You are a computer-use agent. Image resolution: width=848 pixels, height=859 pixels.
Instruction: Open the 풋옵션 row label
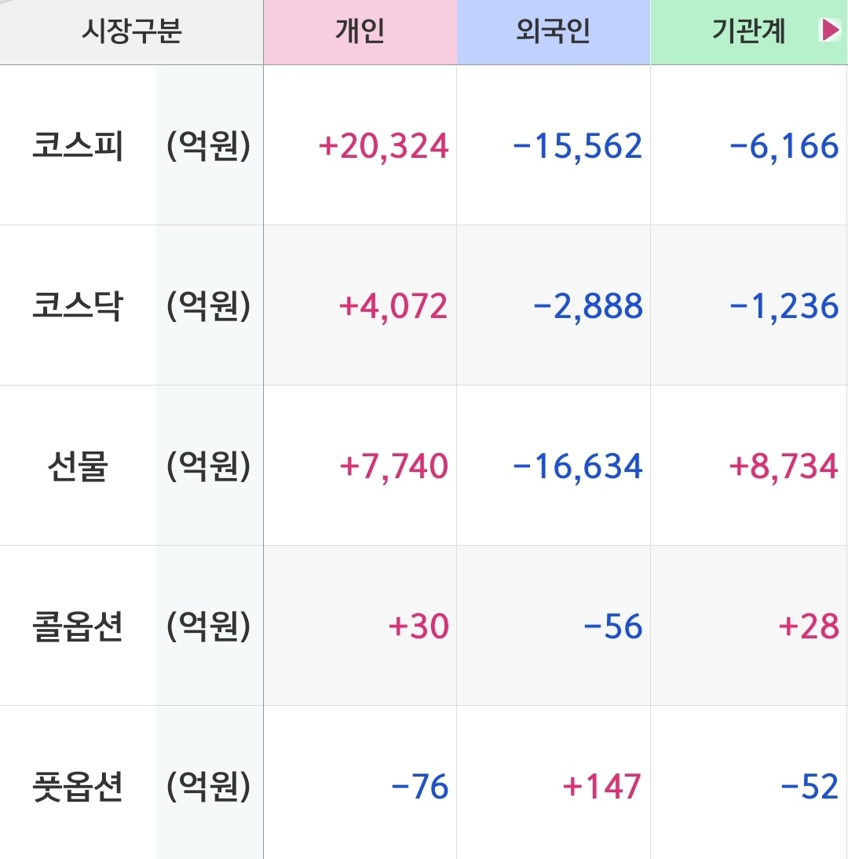point(77,787)
